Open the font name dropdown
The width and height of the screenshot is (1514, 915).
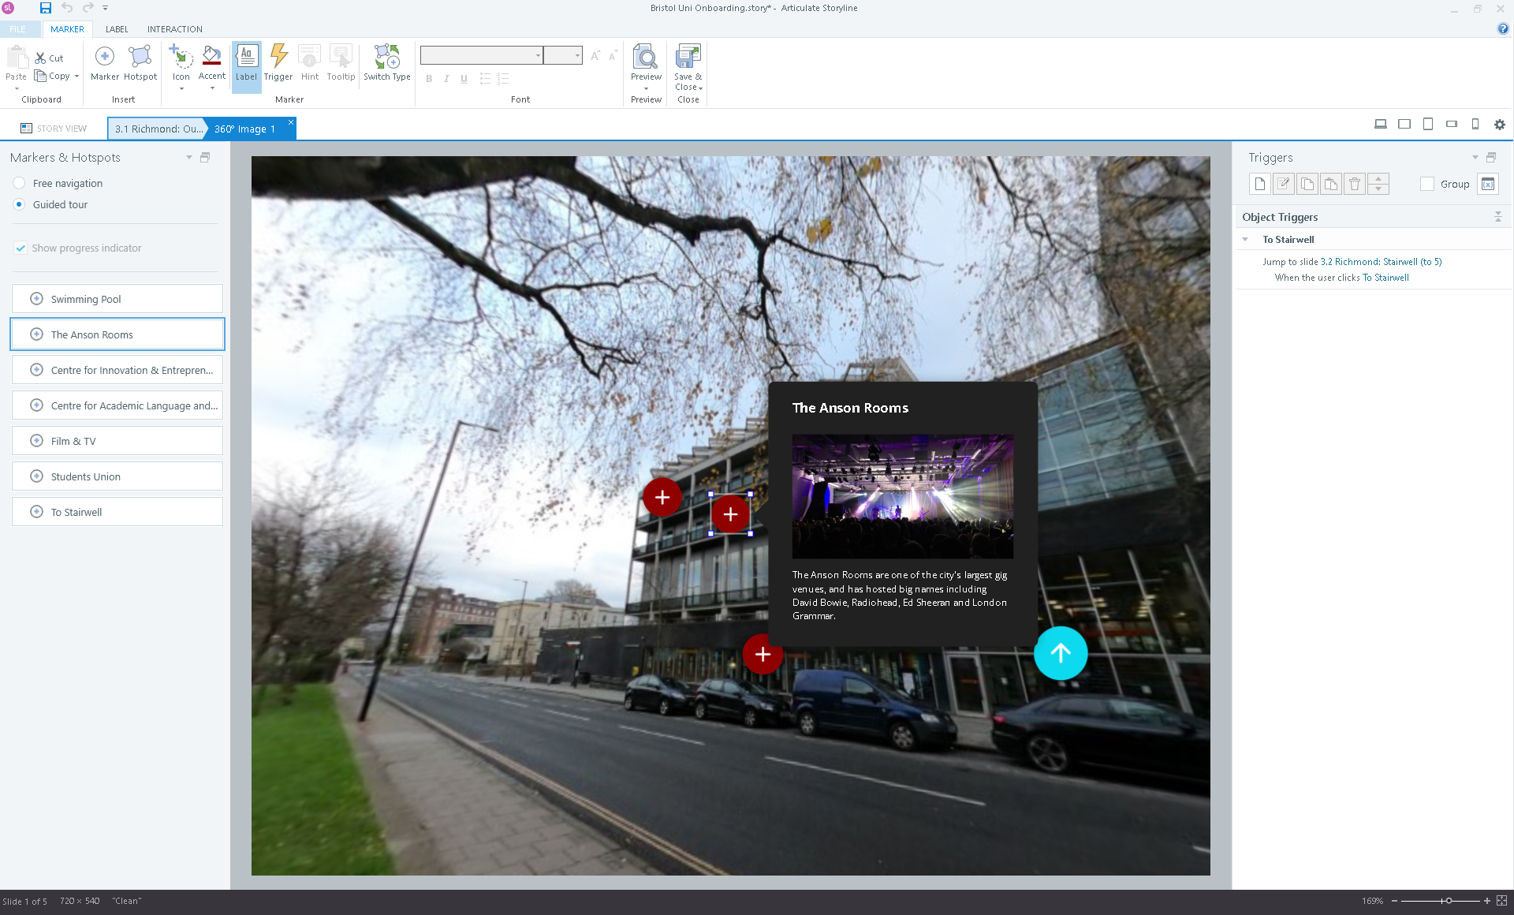(x=538, y=55)
